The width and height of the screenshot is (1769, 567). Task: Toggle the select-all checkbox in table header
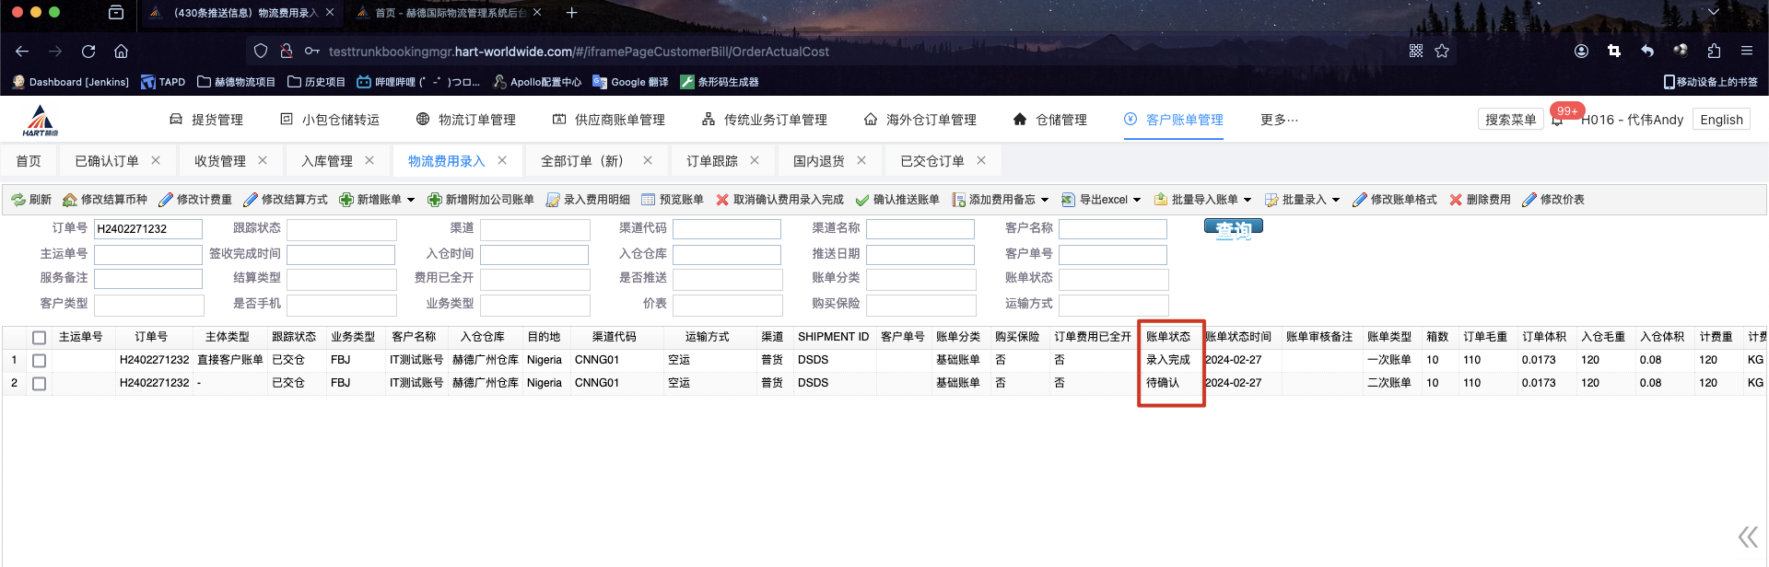[39, 338]
